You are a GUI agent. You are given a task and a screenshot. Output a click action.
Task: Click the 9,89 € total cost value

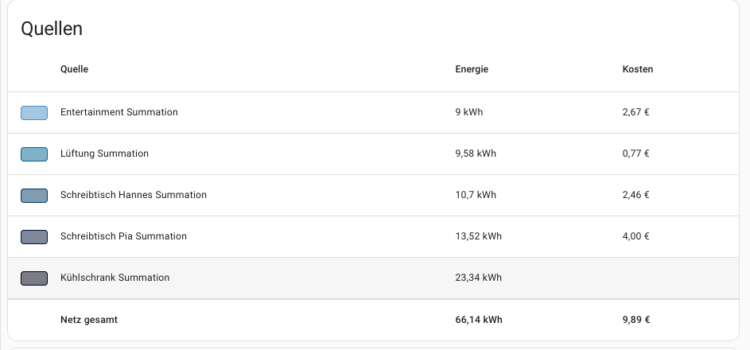(636, 321)
